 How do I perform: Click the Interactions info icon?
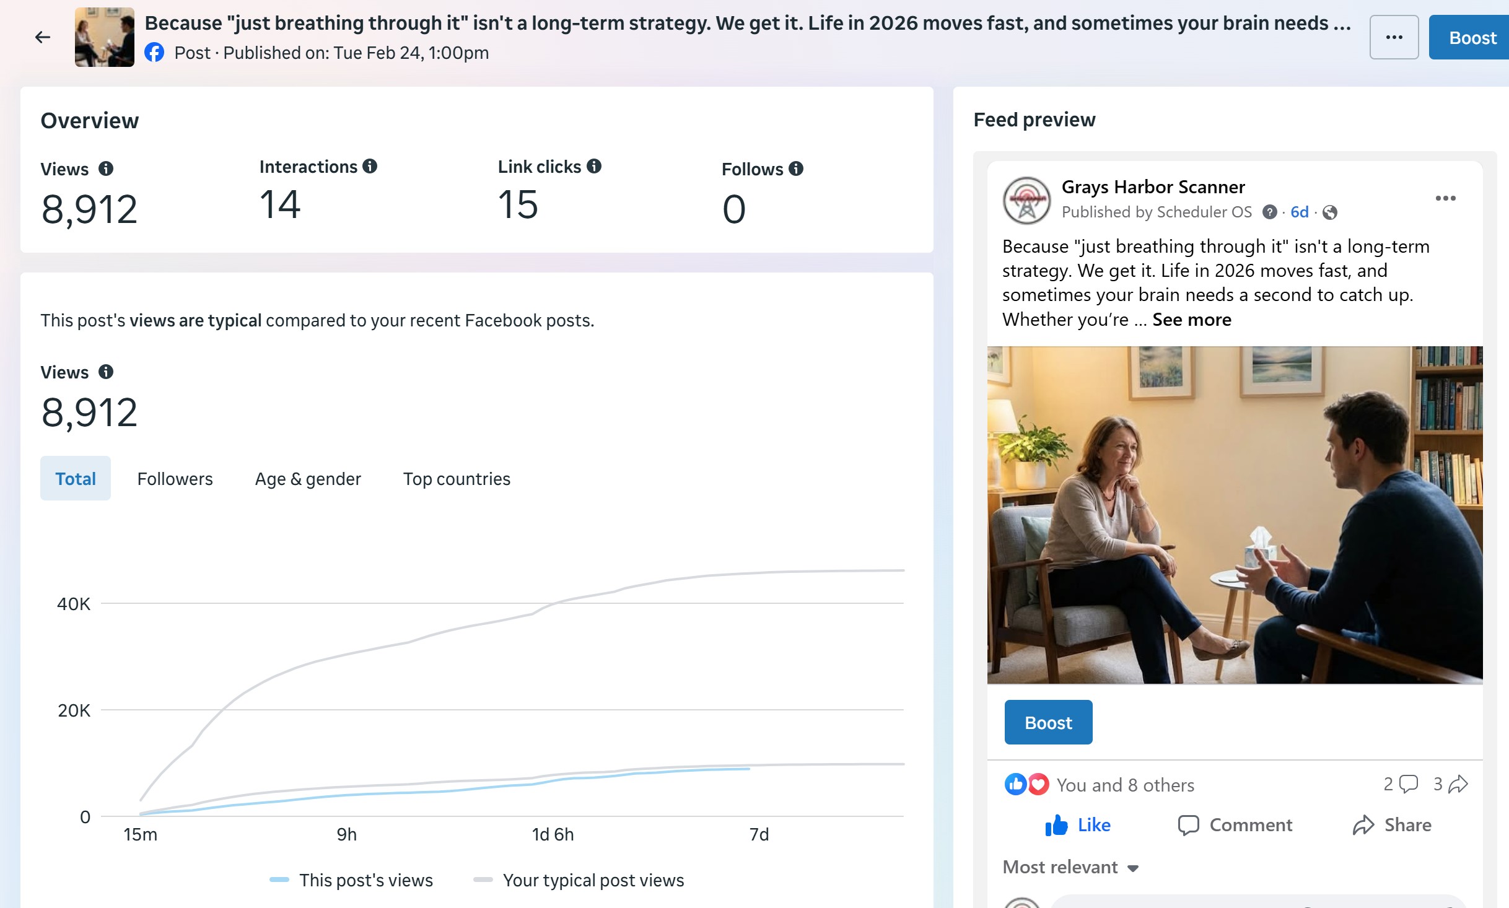click(370, 166)
